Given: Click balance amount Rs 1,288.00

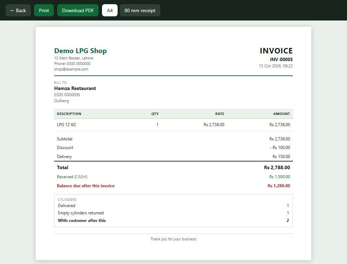Looking at the screenshot, I should [x=279, y=186].
